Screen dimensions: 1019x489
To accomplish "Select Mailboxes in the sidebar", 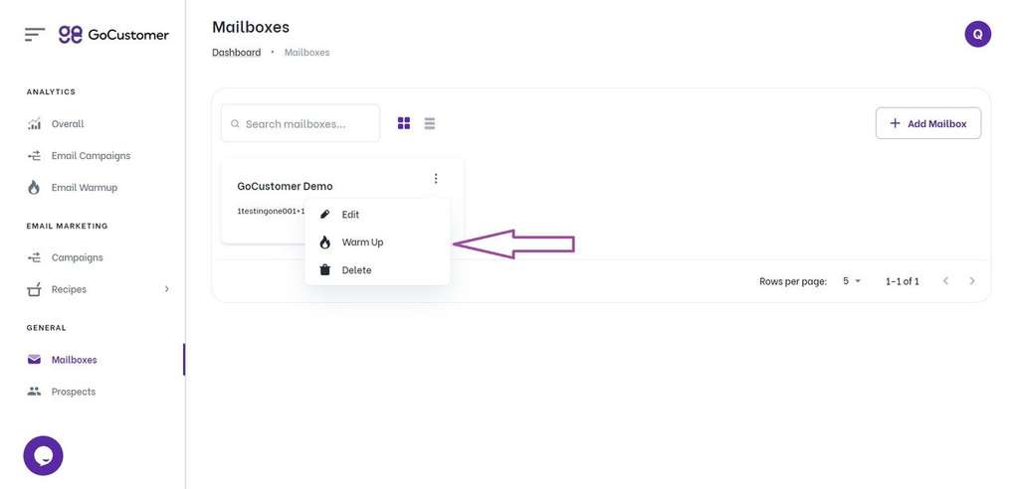I will [x=74, y=359].
